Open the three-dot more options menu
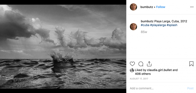The height and width of the screenshot is (93, 196). click(x=192, y=7)
